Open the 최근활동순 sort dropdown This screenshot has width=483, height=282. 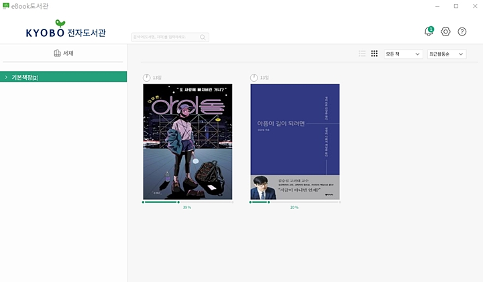tap(447, 54)
